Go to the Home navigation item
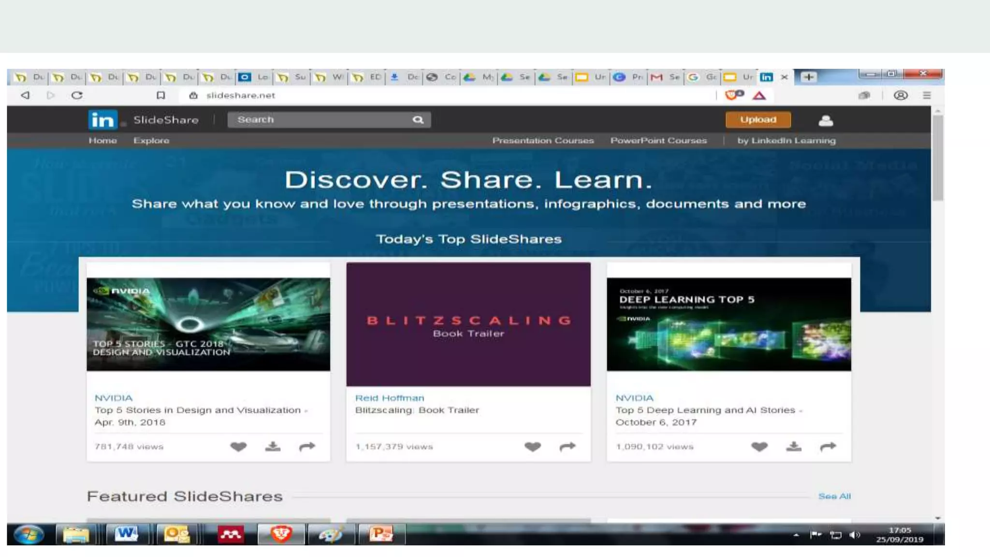Image resolution: width=990 pixels, height=557 pixels. 102,141
